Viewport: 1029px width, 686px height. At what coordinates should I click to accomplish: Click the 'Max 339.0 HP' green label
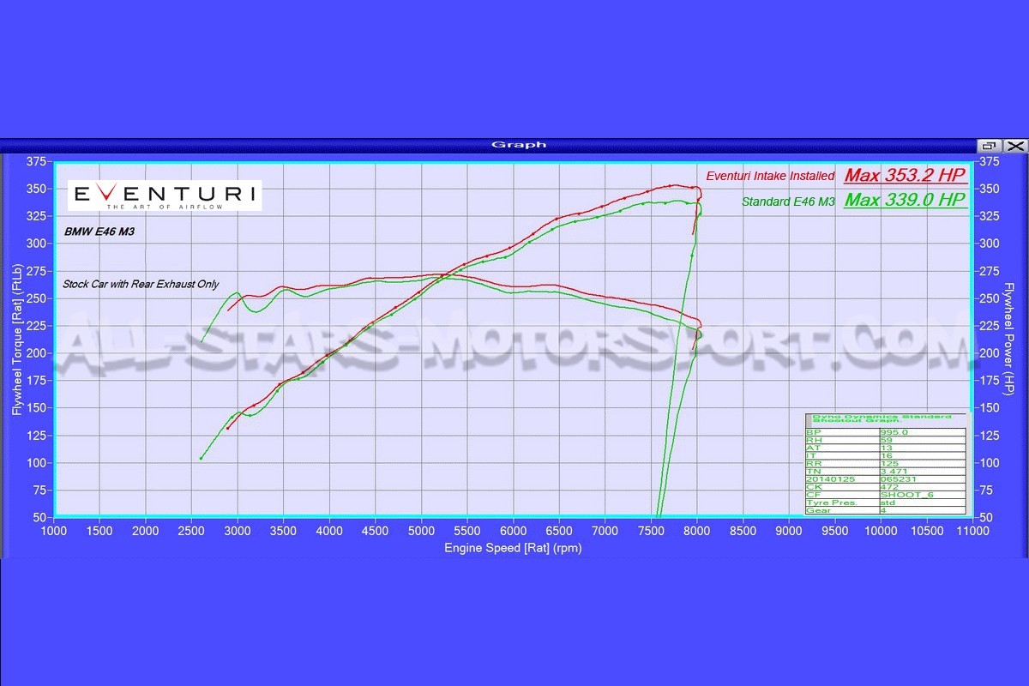click(x=905, y=201)
